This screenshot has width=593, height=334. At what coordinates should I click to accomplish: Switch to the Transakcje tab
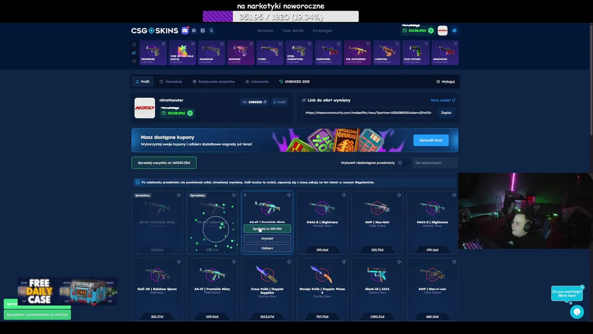pos(171,82)
